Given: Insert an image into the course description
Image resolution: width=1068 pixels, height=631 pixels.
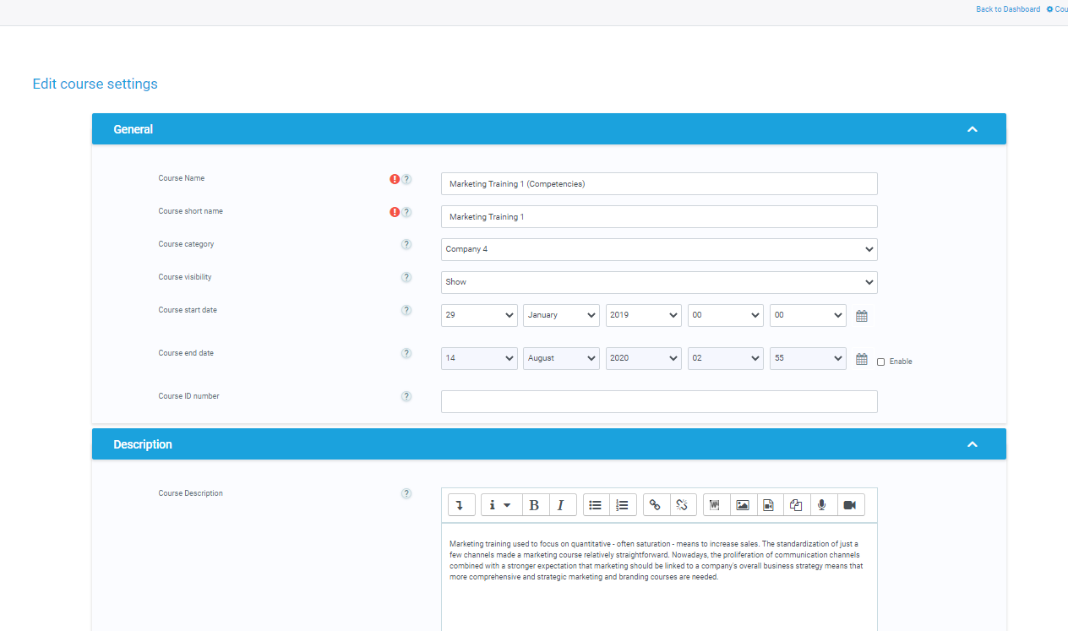Looking at the screenshot, I should coord(743,505).
